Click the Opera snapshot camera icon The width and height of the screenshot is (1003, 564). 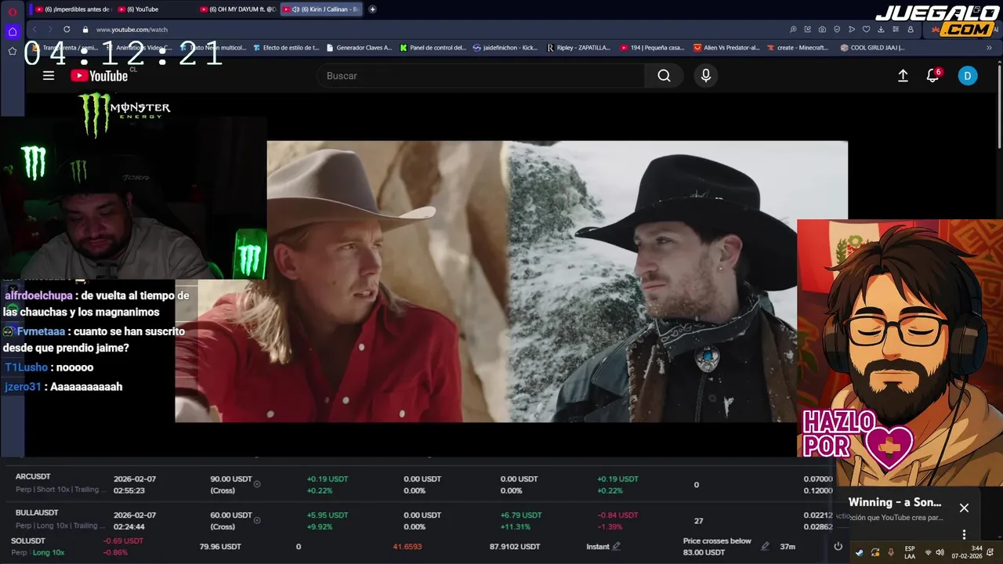(822, 29)
